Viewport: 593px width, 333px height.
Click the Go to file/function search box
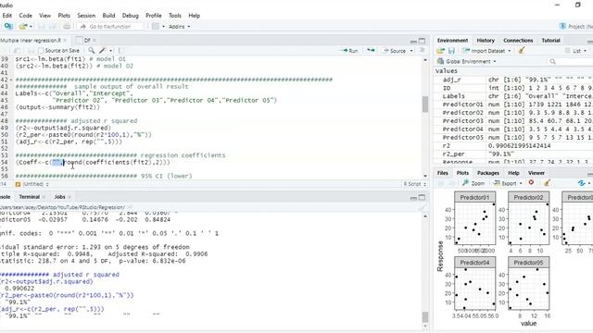coord(110,27)
